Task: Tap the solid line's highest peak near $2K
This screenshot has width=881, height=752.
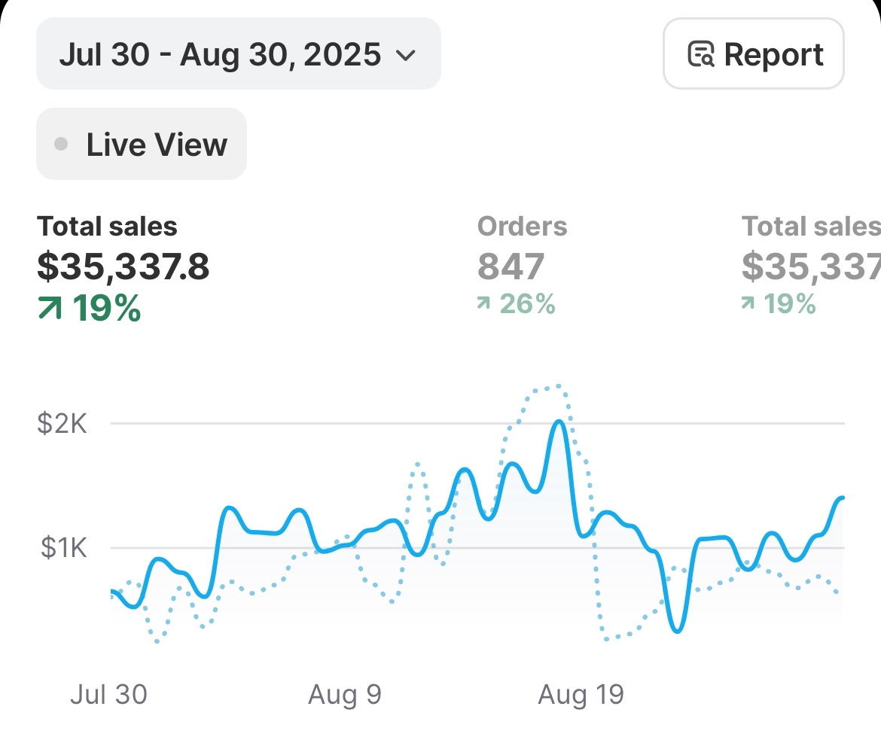Action: [558, 423]
